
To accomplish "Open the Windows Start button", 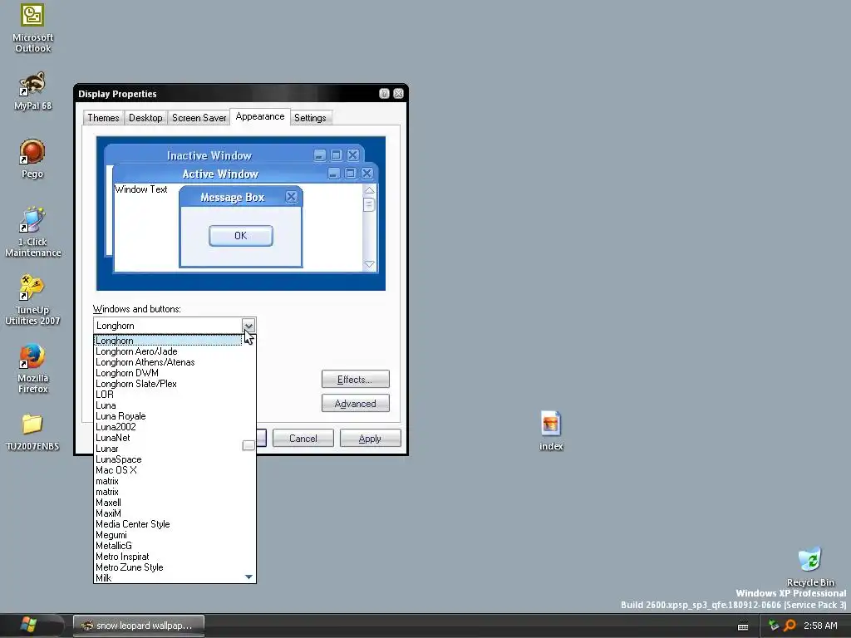I will (29, 625).
